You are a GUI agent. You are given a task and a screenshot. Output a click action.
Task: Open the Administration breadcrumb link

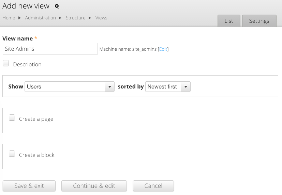pos(40,18)
